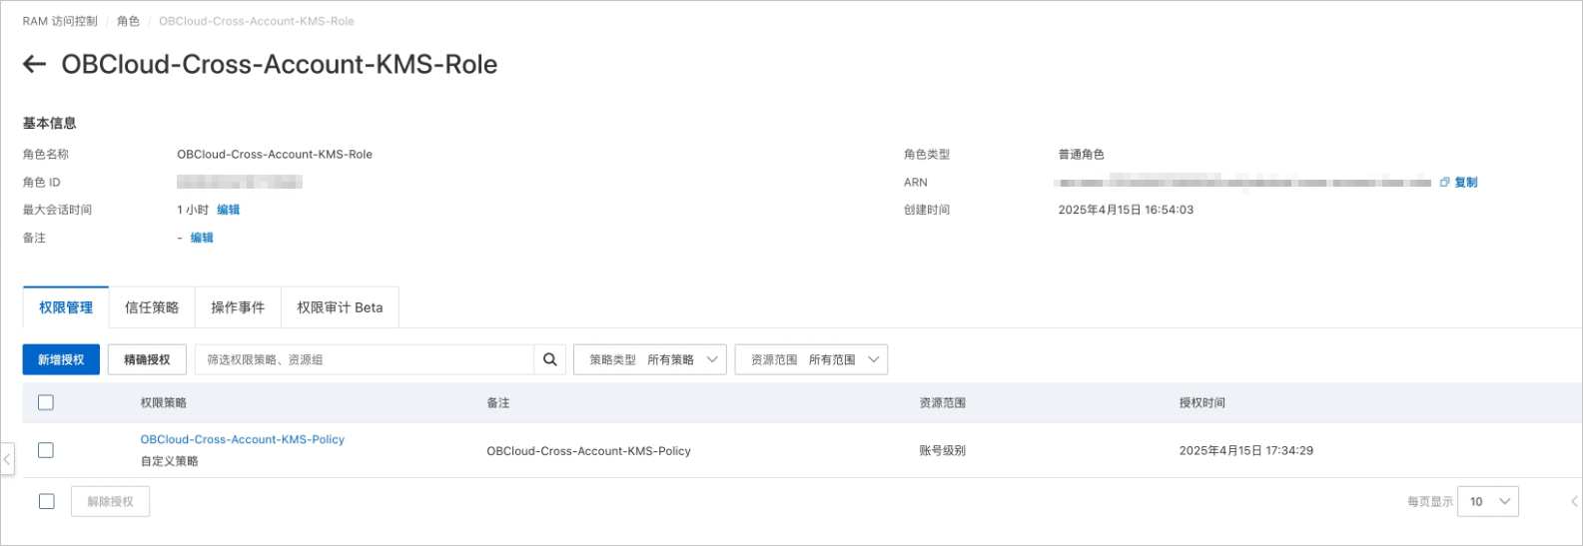
Task: Click the search magnifier icon
Action: pos(550,359)
